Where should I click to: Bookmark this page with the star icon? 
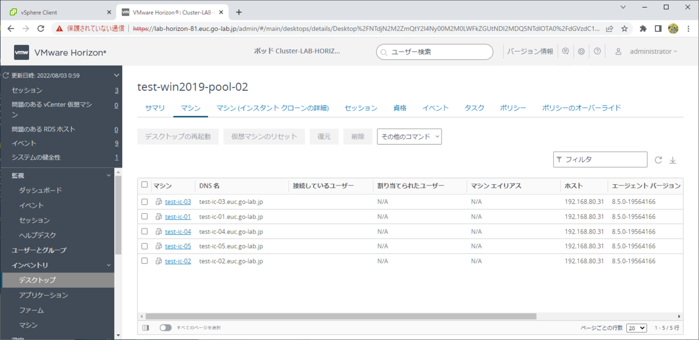pyautogui.click(x=624, y=28)
